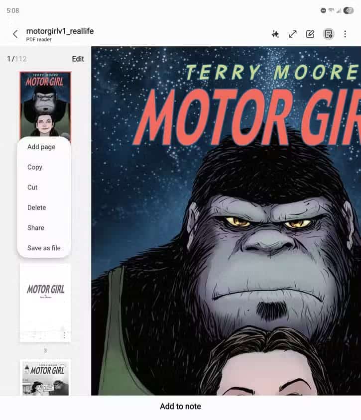This screenshot has height=420, width=361.
Task: Choose Delete from the page menu
Action: coord(37,208)
